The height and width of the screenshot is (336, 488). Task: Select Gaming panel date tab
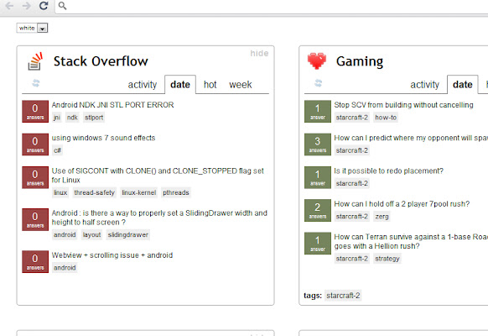(x=463, y=85)
